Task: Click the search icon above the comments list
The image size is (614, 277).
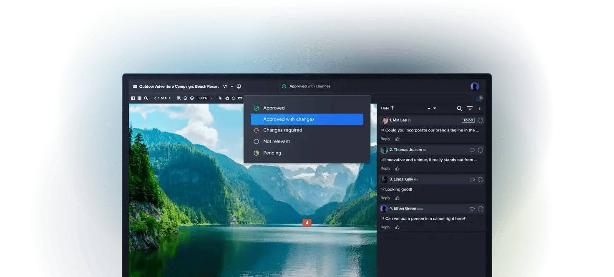Action: click(459, 108)
